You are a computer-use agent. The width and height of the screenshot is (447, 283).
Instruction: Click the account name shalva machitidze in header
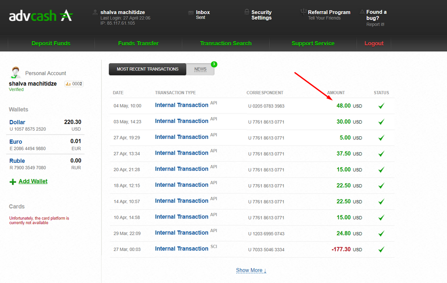(123, 12)
